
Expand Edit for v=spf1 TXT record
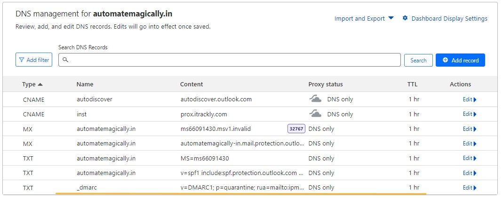pyautogui.click(x=470, y=173)
